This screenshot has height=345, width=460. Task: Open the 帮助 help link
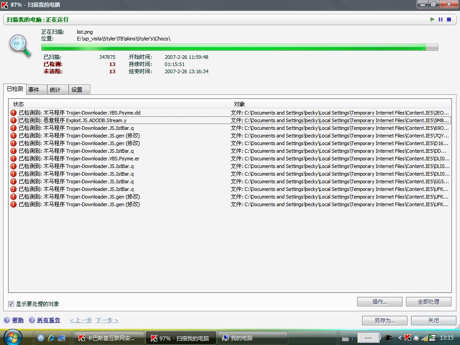click(18, 320)
